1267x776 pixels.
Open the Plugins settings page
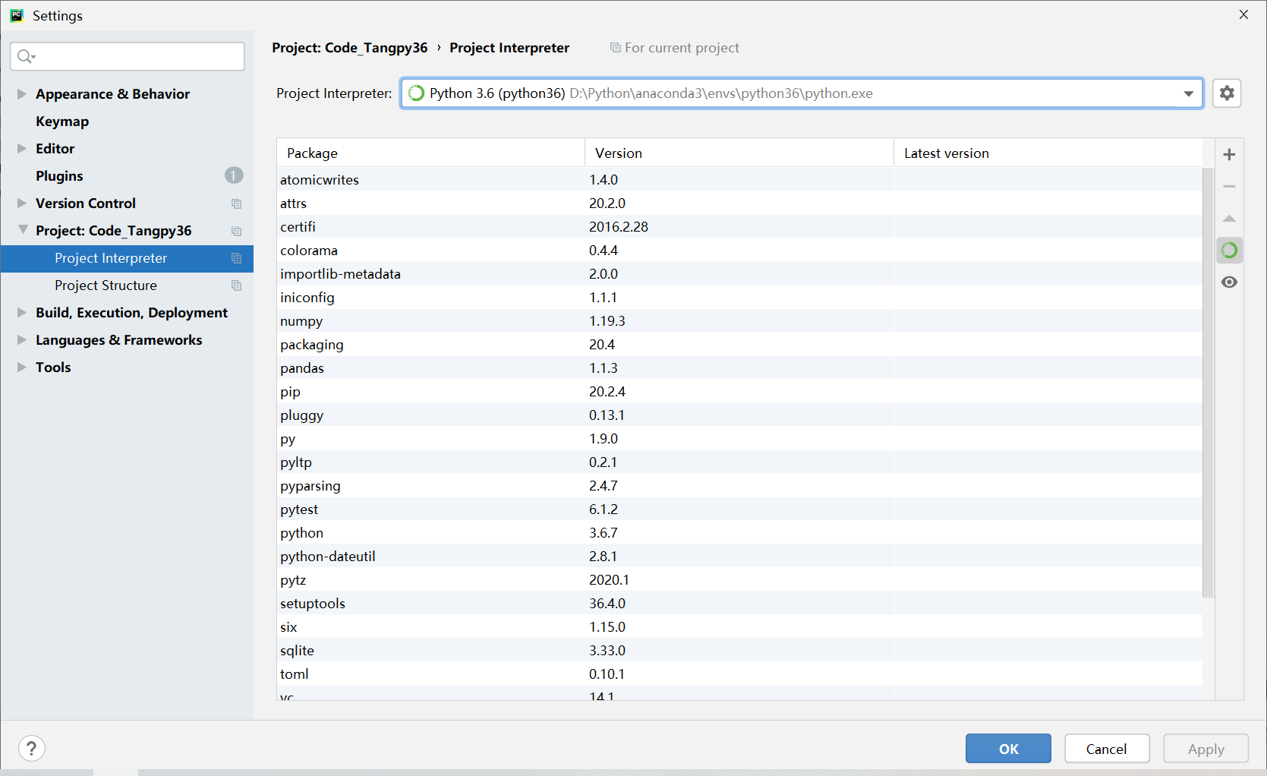click(59, 176)
